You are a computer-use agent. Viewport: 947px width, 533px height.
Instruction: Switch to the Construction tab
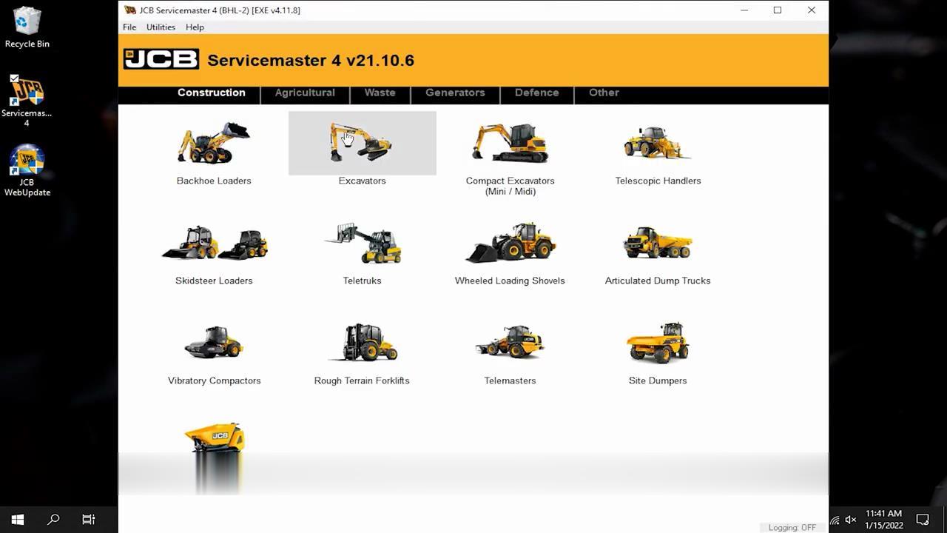pyautogui.click(x=211, y=93)
